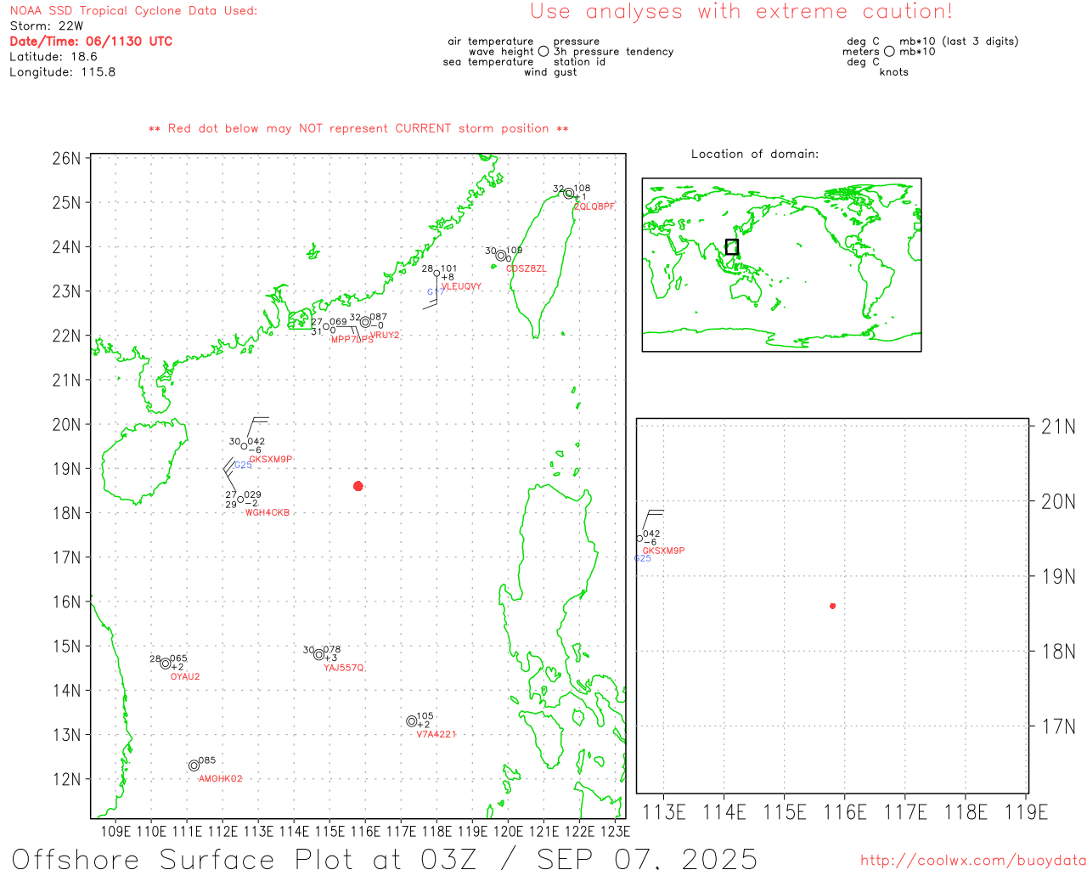Click the 123E longitude label on the main map
Viewport: 1087px width, 870px height.
coord(615,831)
